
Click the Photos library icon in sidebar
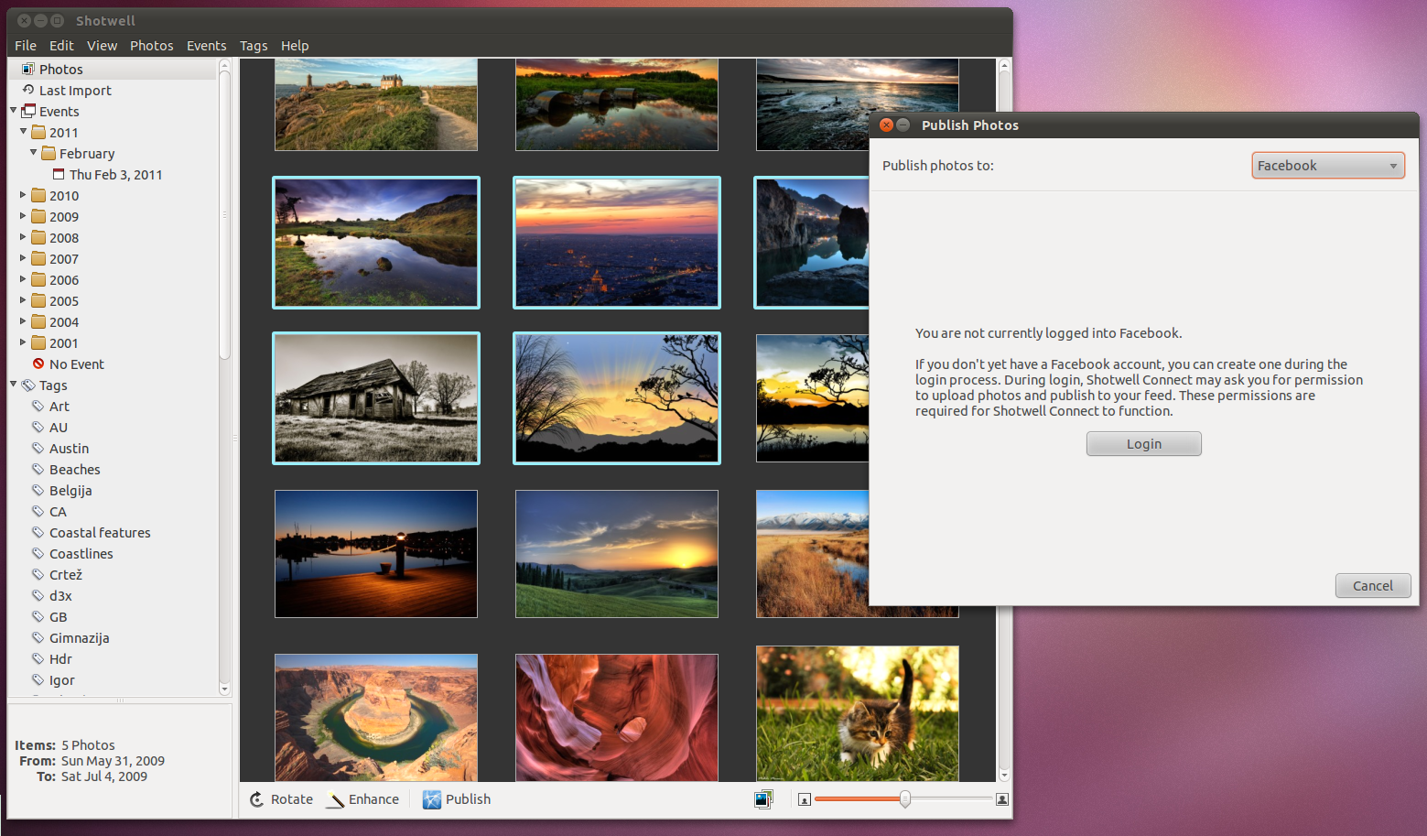coord(28,69)
